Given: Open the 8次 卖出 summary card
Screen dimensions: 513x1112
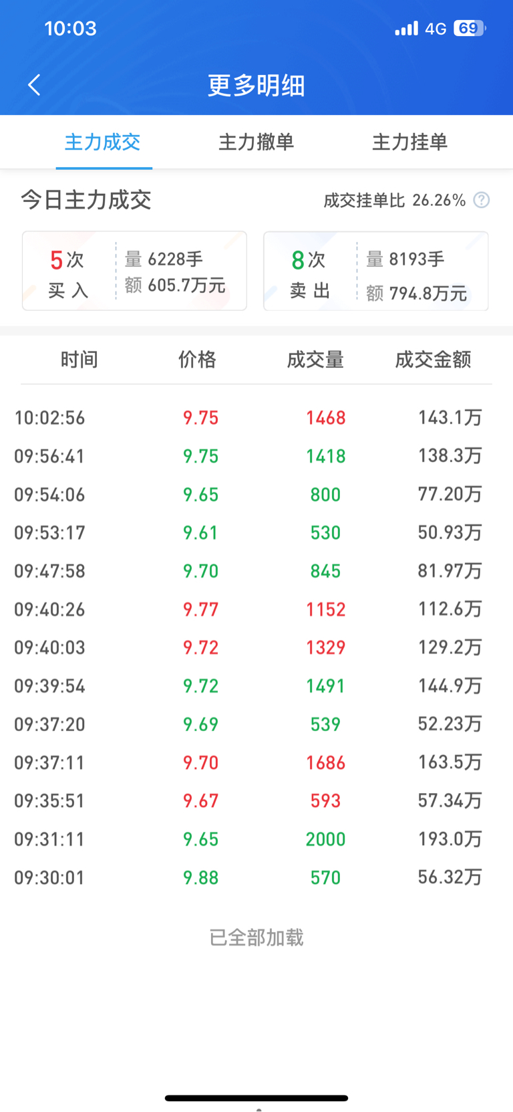Looking at the screenshot, I should coord(376,271).
